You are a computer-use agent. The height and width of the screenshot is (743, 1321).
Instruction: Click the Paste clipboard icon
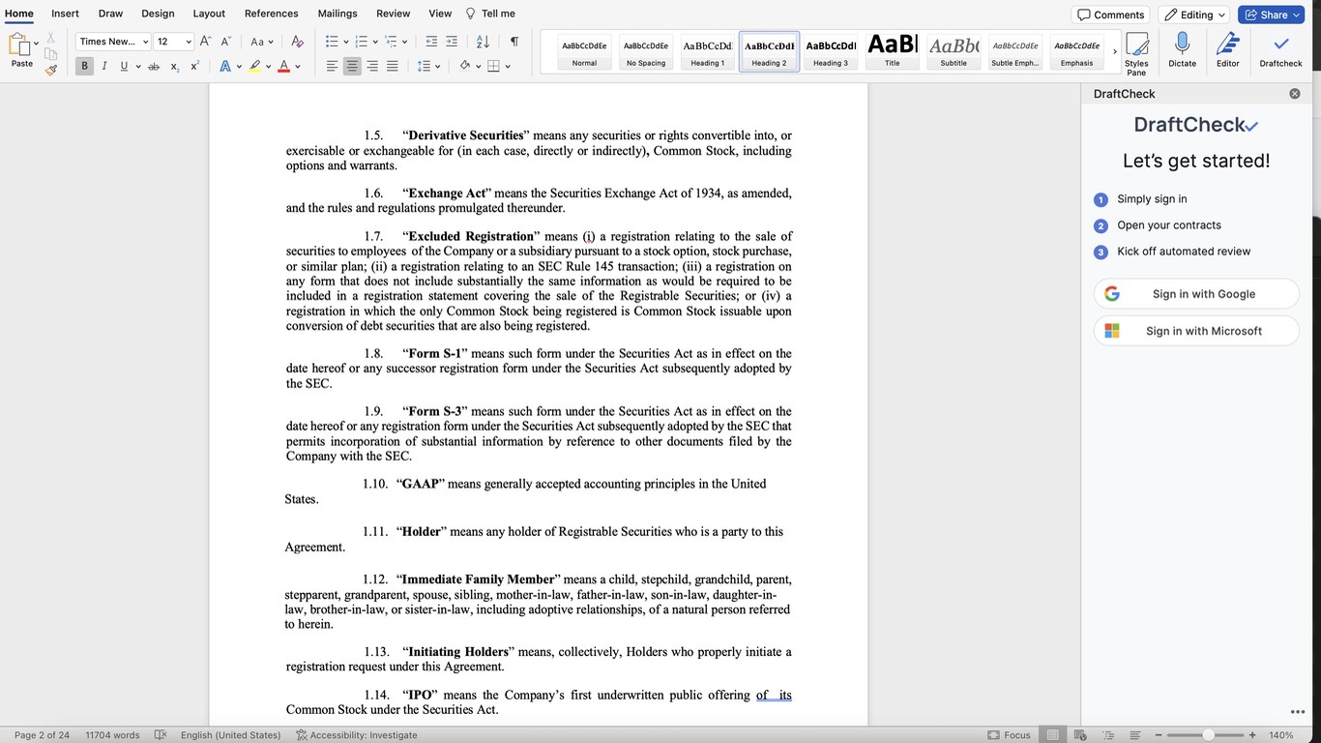click(19, 45)
